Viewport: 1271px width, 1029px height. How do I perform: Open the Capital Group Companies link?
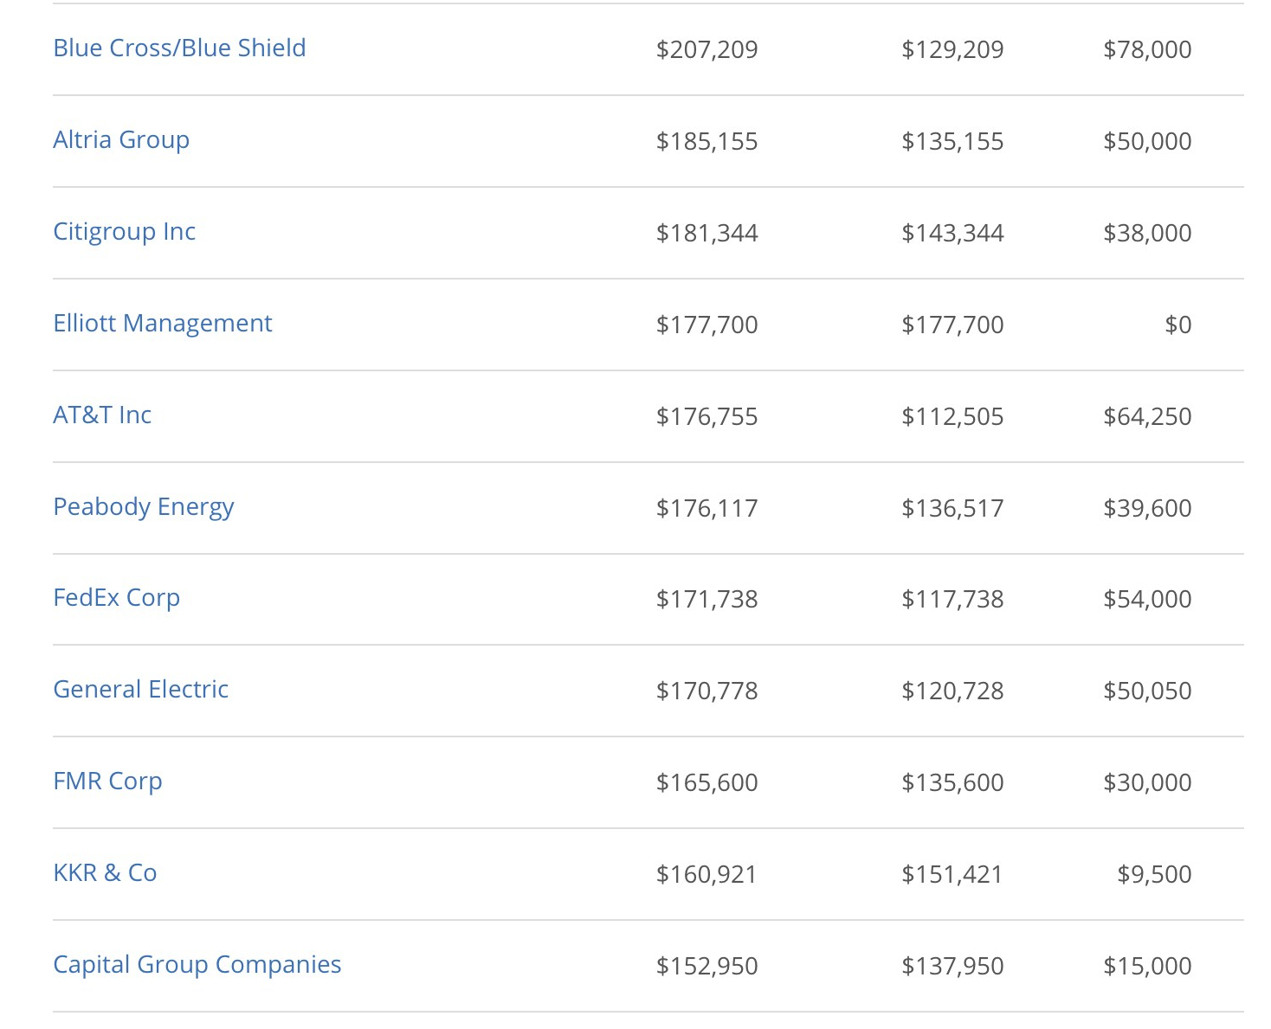(197, 965)
